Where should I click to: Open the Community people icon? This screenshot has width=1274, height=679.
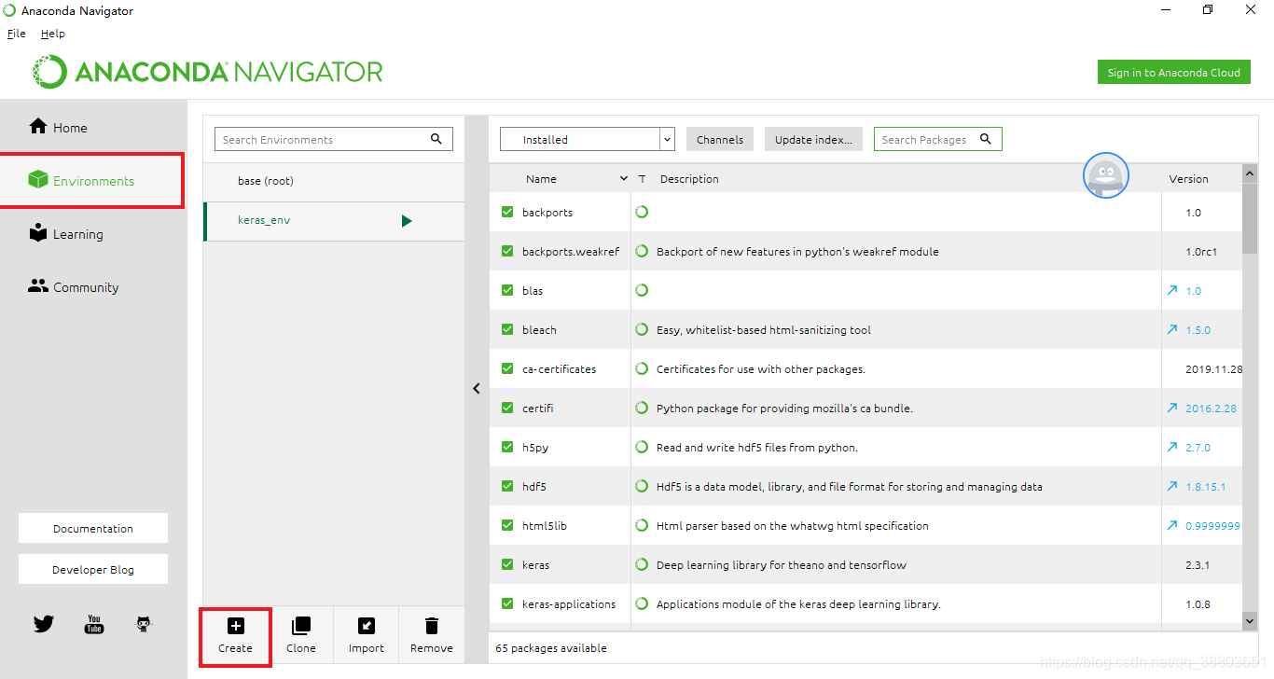38,286
